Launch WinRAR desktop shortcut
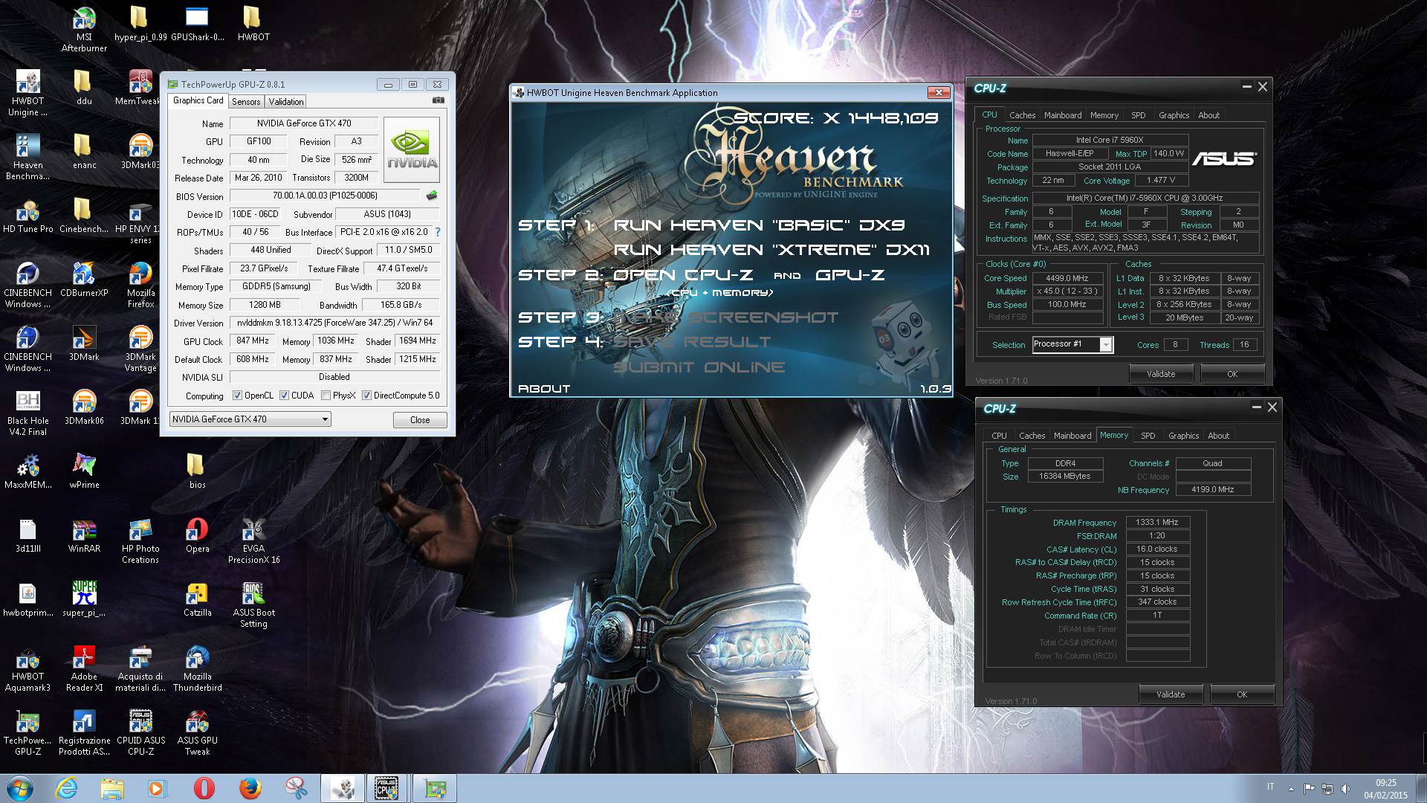 84,536
